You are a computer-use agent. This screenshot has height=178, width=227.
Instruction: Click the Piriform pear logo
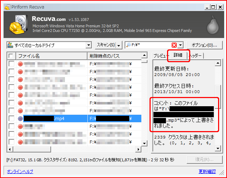(213, 25)
